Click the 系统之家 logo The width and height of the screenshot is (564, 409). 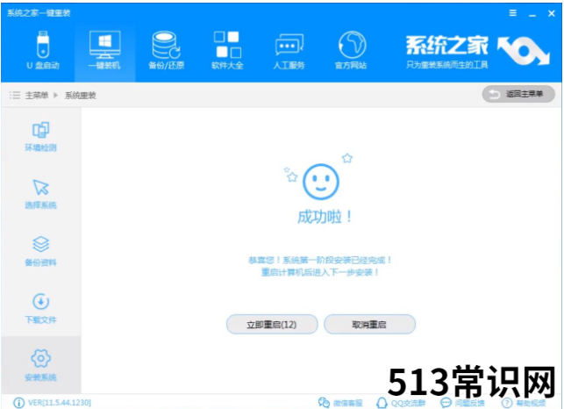pyautogui.click(x=478, y=52)
